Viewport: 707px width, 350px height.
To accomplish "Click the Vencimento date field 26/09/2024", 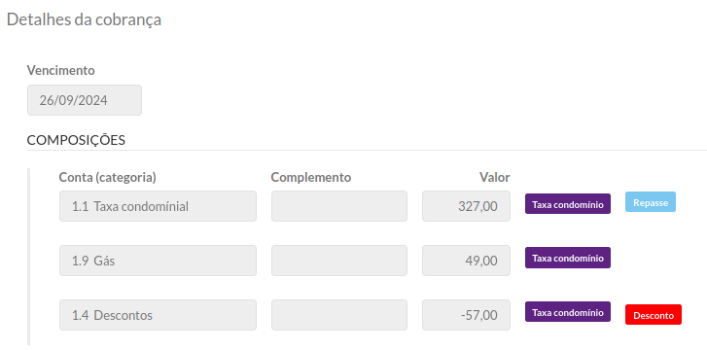I will click(85, 100).
